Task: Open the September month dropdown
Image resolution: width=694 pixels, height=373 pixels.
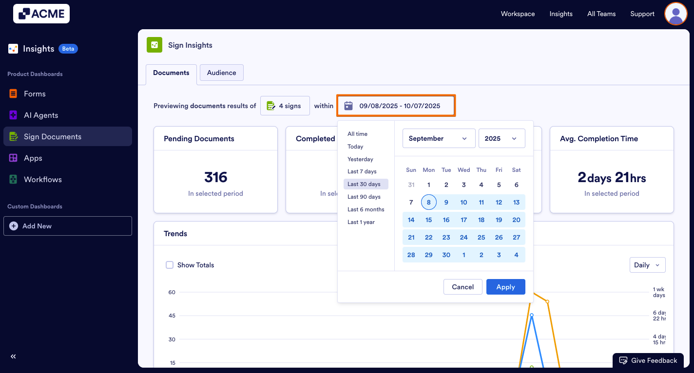Action: coord(438,138)
